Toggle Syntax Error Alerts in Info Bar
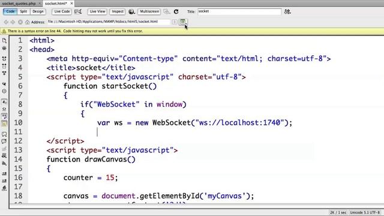Screen dimensions: 384x216 [x=4, y=124]
